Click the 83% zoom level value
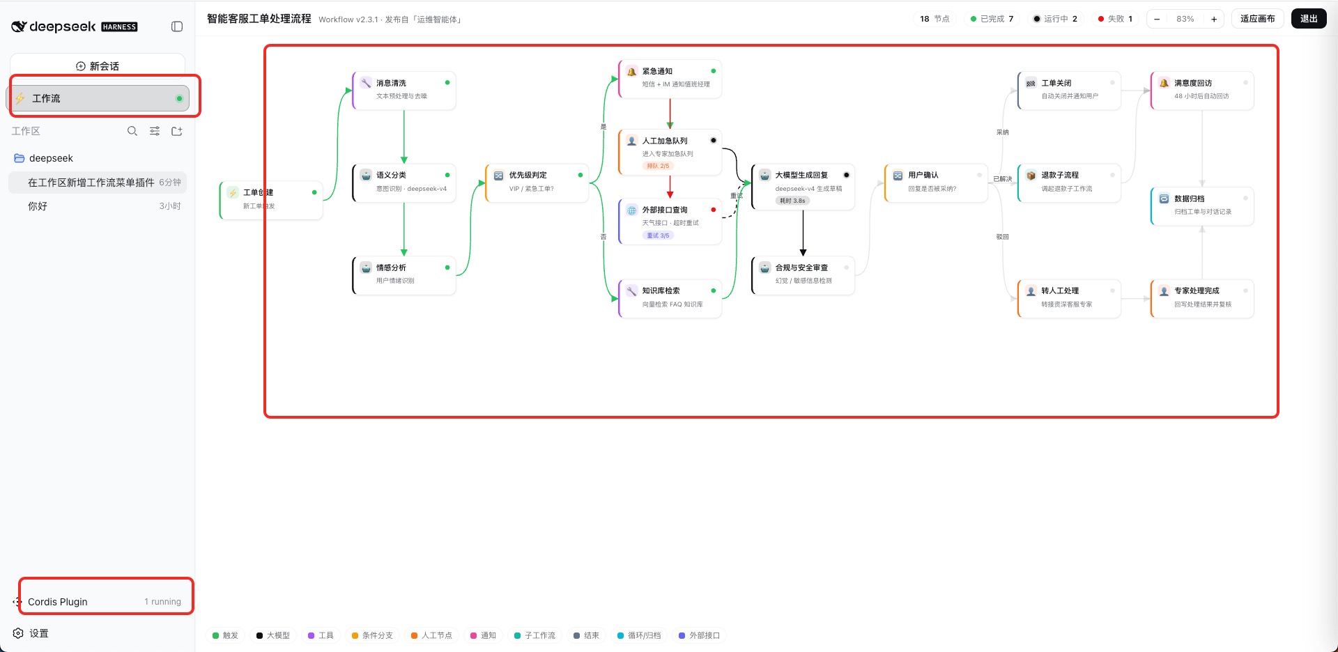Viewport: 1338px width, 652px height. pos(1185,19)
